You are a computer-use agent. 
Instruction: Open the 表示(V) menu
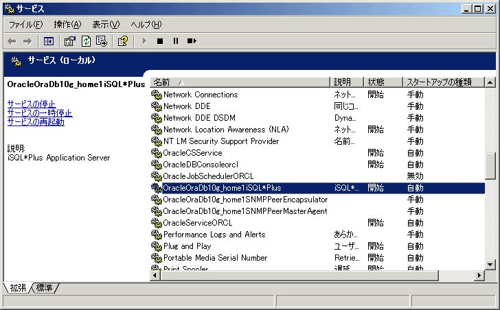106,25
